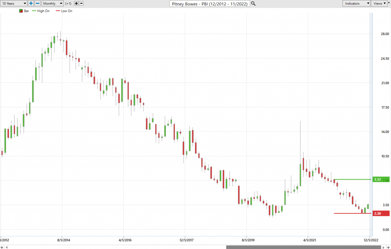The width and height of the screenshot is (391, 249).
Task: Click the blue plus zoom-in button
Action: [31, 3]
